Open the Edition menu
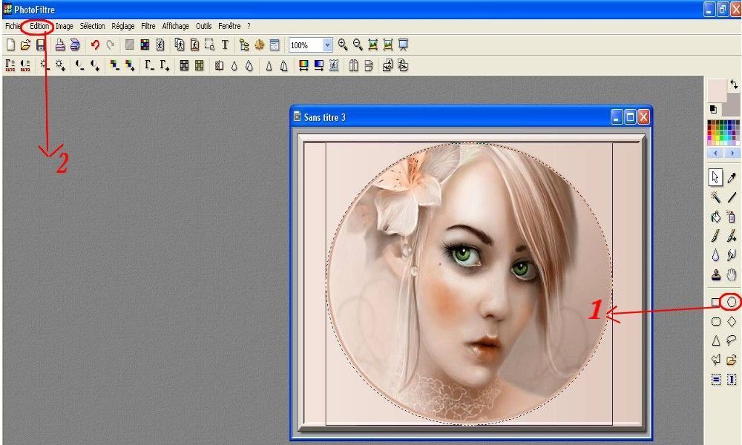The width and height of the screenshot is (742, 445). pyautogui.click(x=39, y=26)
